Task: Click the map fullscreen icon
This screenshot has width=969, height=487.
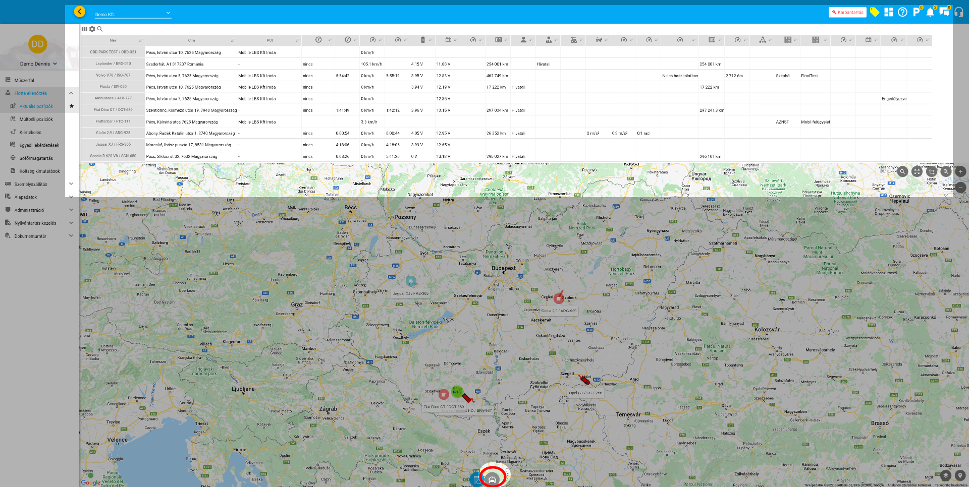Action: (x=917, y=171)
